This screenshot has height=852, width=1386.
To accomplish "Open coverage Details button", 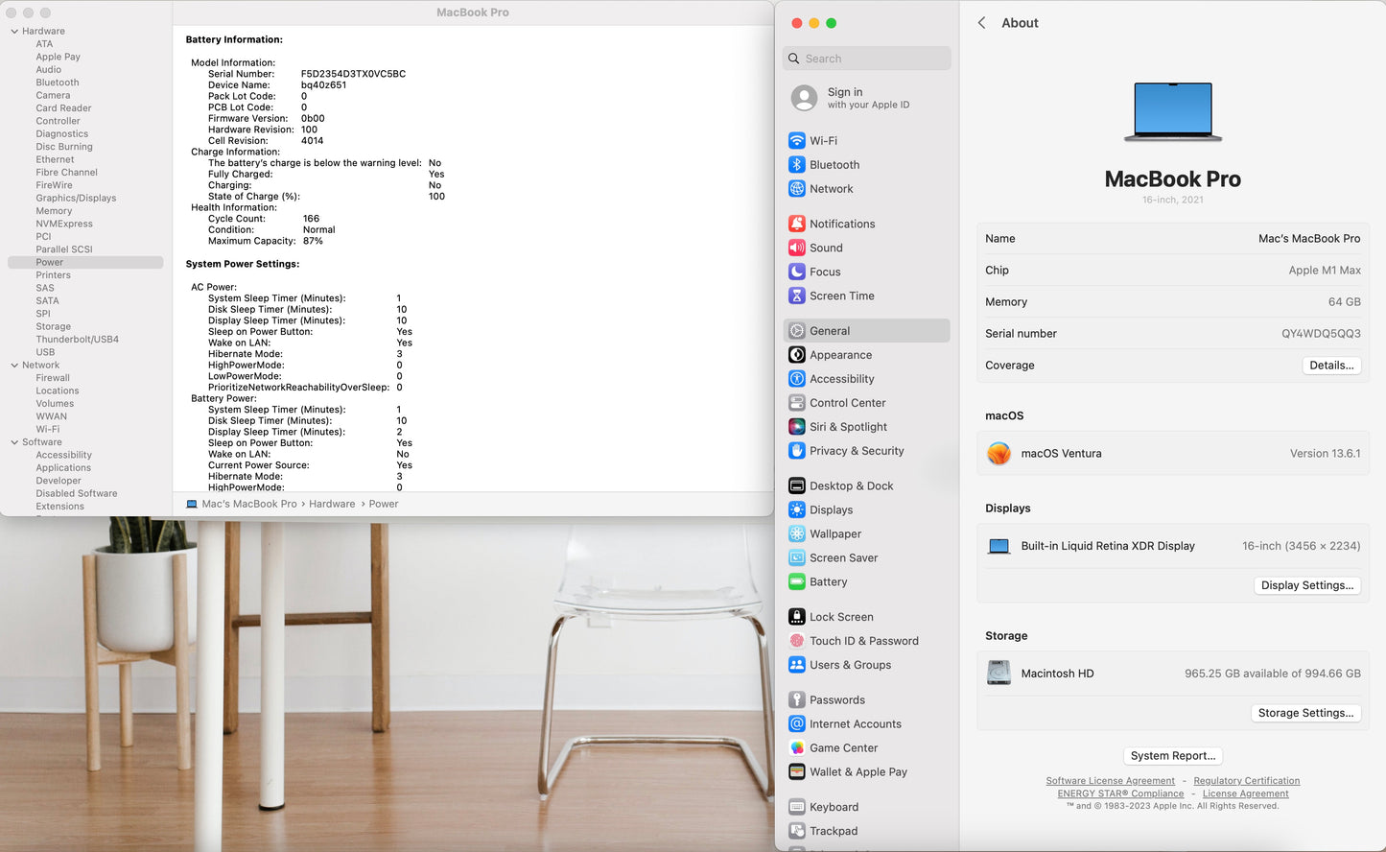I will 1331,366.
